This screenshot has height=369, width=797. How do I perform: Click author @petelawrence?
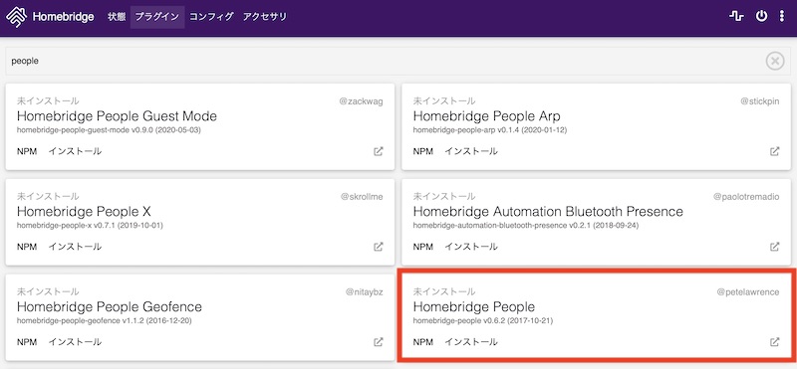pyautogui.click(x=748, y=291)
